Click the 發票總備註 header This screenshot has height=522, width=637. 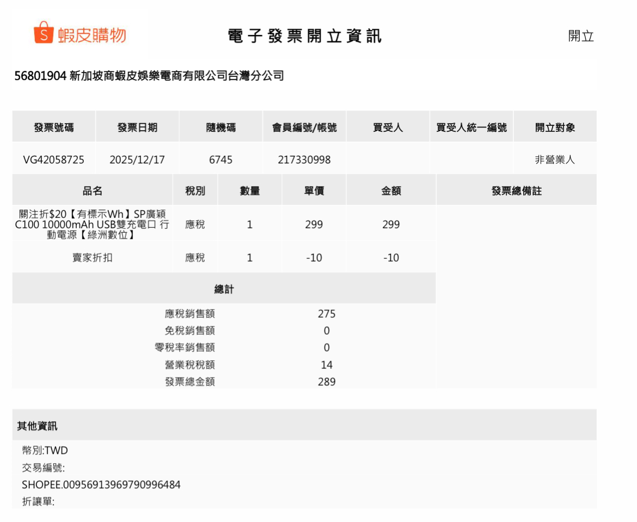516,191
